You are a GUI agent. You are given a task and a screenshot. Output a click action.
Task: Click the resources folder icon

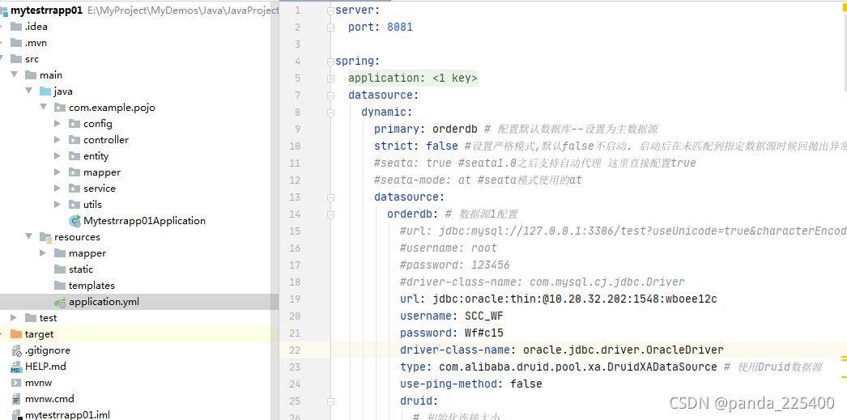pyautogui.click(x=45, y=237)
